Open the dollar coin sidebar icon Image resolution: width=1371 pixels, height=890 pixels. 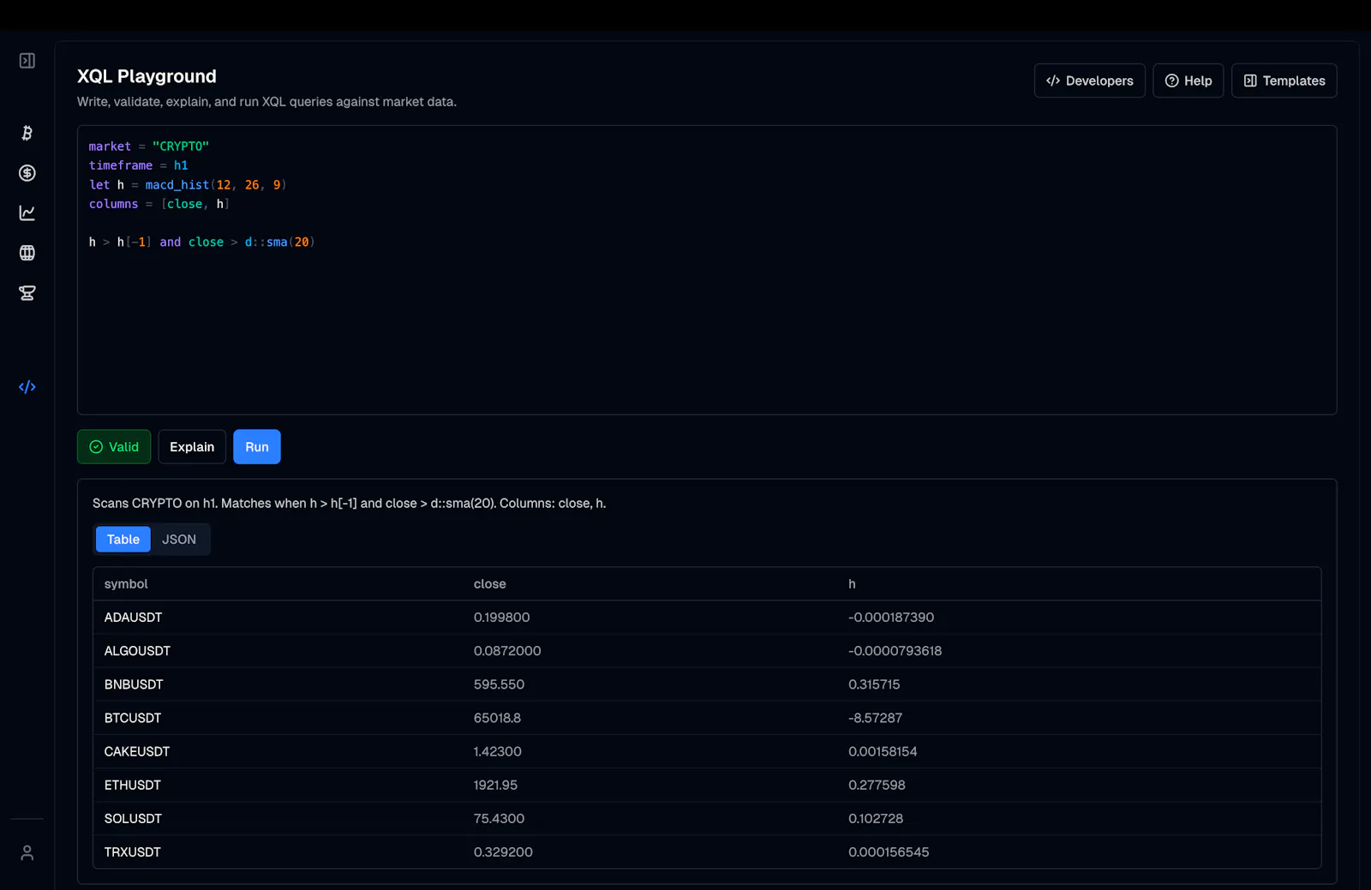[27, 173]
